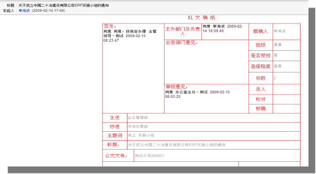Click the 核稿 label

click(261, 109)
